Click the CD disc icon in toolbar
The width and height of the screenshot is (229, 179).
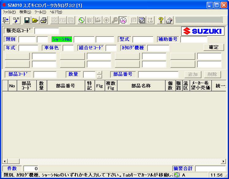pyautogui.click(x=82, y=20)
